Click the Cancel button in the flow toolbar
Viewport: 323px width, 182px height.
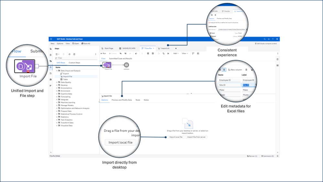point(113,54)
